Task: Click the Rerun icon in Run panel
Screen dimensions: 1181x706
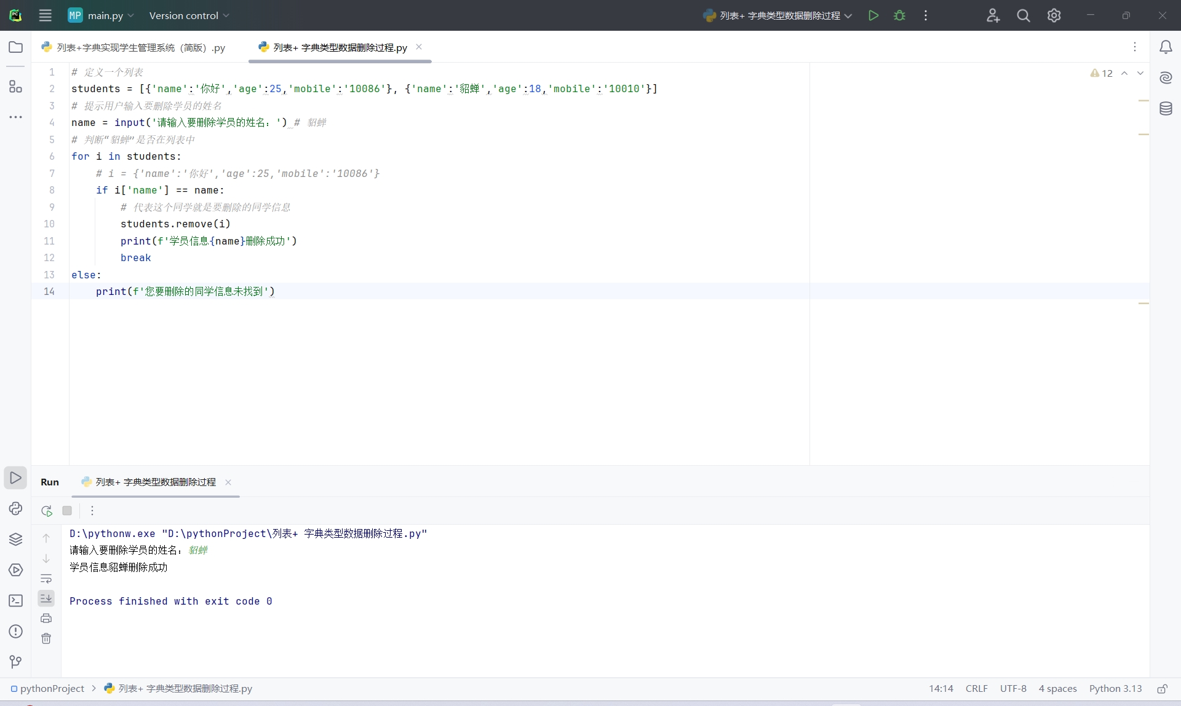Action: click(47, 511)
